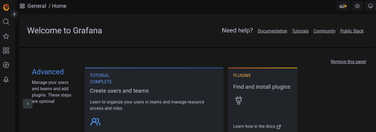This screenshot has width=376, height=132.
Task: Go to previous setup steps arrow
Action: (28, 104)
